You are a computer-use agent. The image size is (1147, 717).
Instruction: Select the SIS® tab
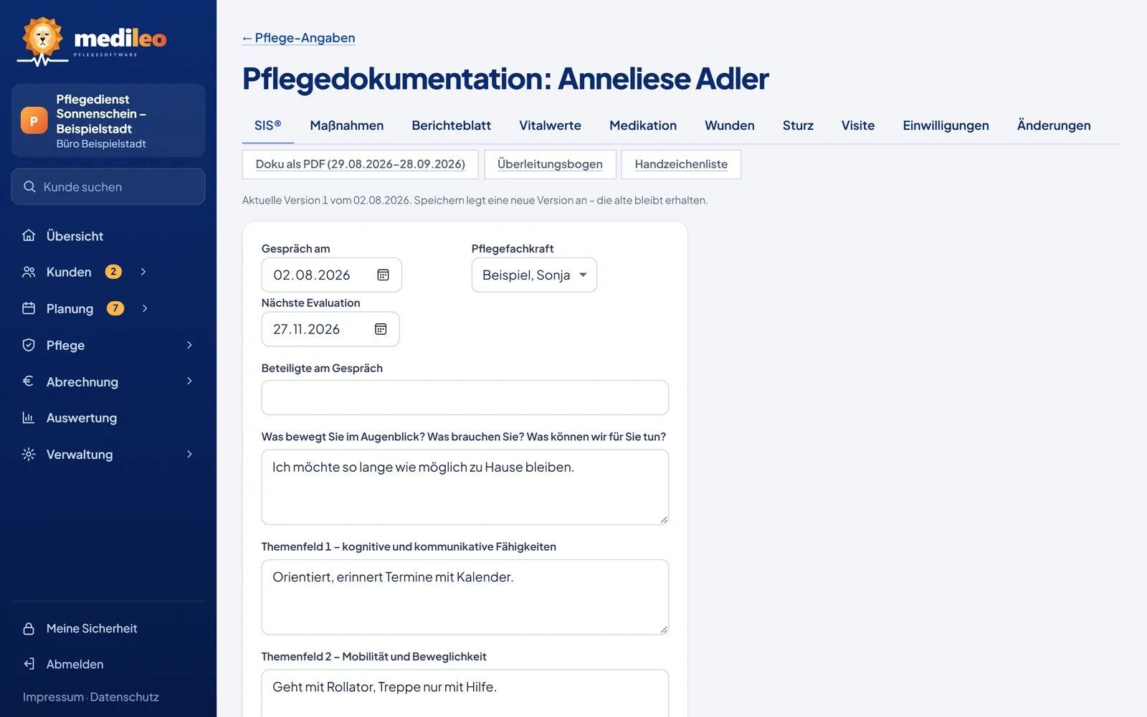268,125
